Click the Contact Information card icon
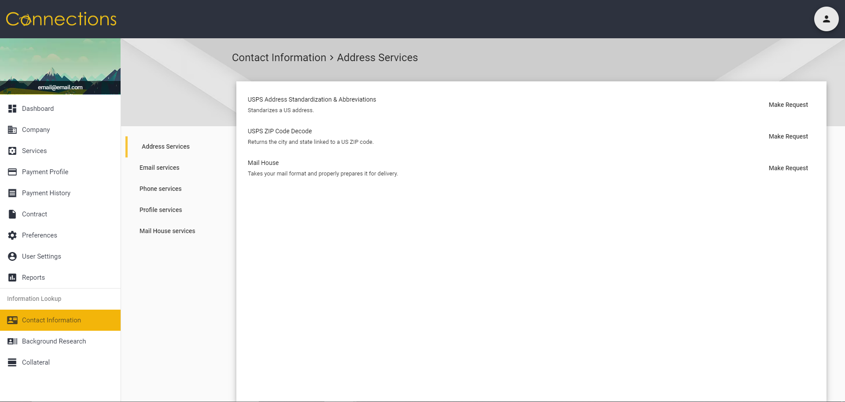This screenshot has height=402, width=845. pos(12,320)
